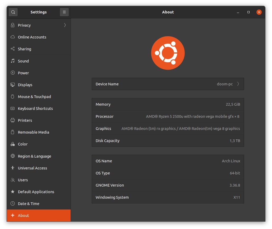The height and width of the screenshot is (229, 272).
Task: Click the GNOME Version value 3.36.8
Action: tap(235, 185)
